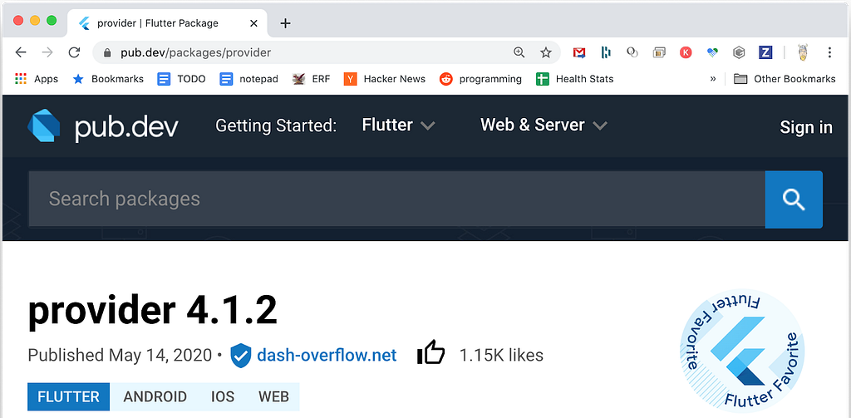The image size is (851, 418).
Task: Click the pub.dev logo
Action: [102, 126]
